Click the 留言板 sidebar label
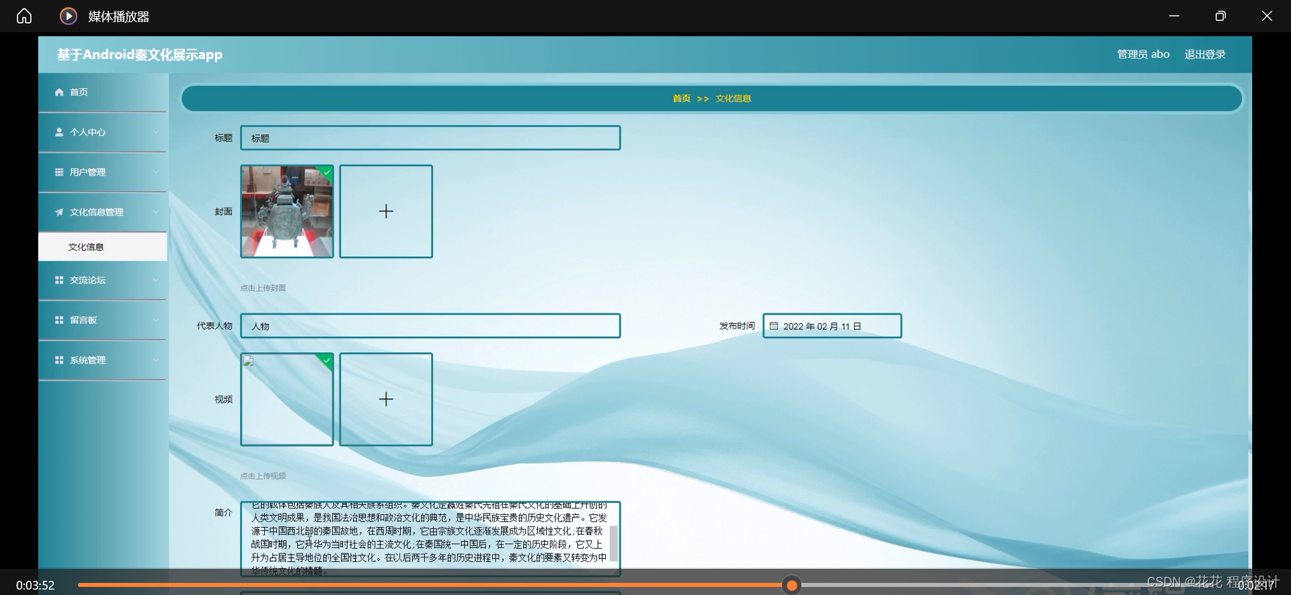 point(83,320)
